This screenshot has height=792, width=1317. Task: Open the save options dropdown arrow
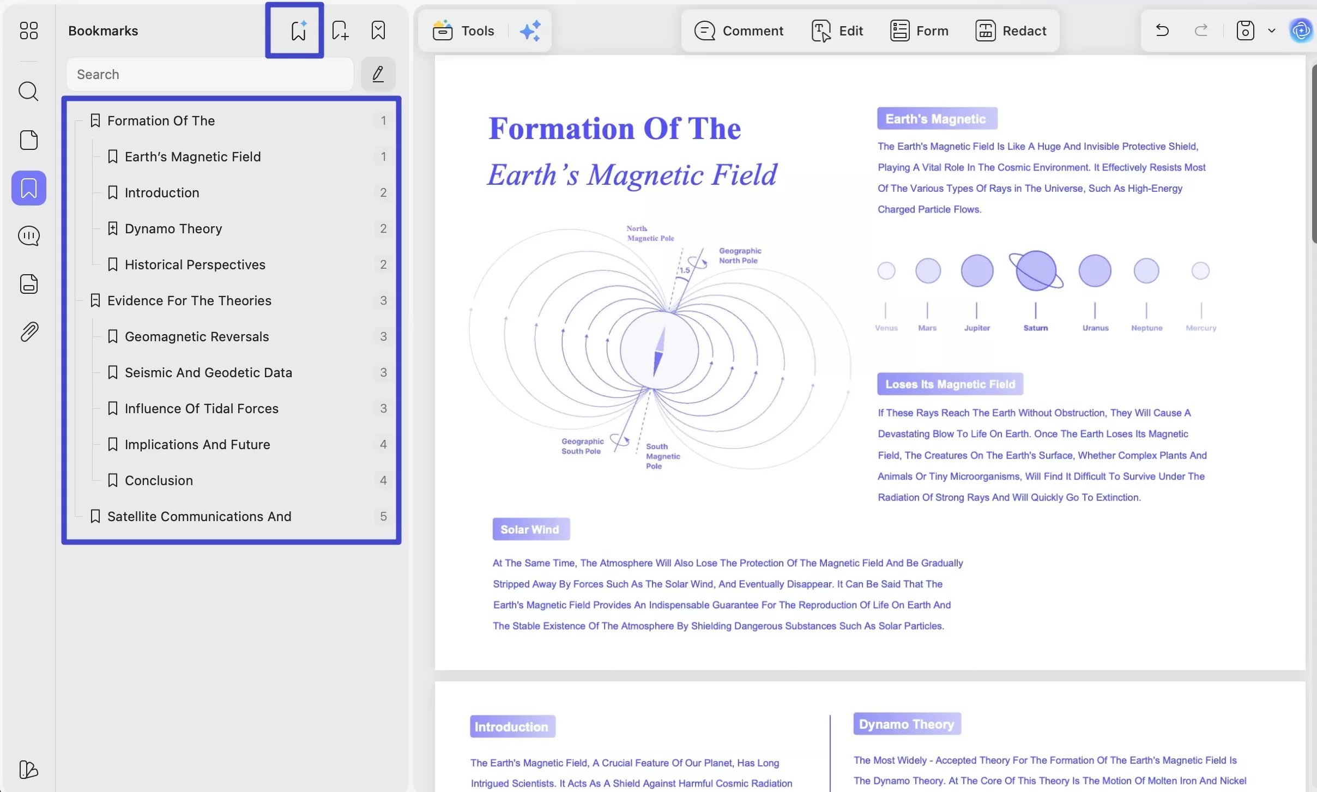tap(1271, 31)
